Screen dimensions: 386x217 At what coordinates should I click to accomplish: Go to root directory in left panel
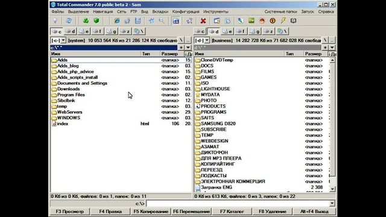pos(181,40)
